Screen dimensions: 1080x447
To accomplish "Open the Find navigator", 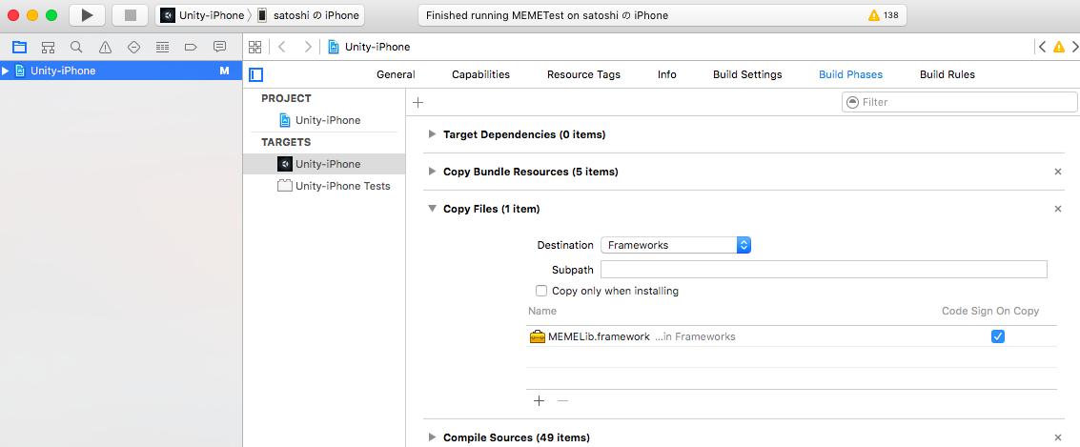I will click(76, 47).
